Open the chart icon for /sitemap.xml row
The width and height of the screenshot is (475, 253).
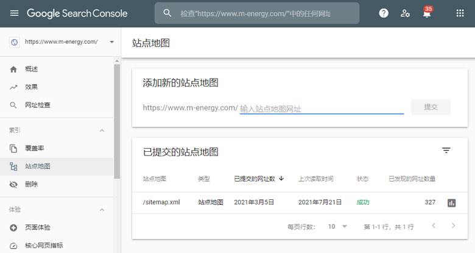point(452,202)
